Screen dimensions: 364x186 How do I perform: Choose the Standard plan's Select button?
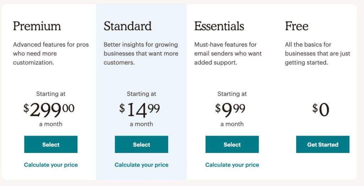point(141,144)
